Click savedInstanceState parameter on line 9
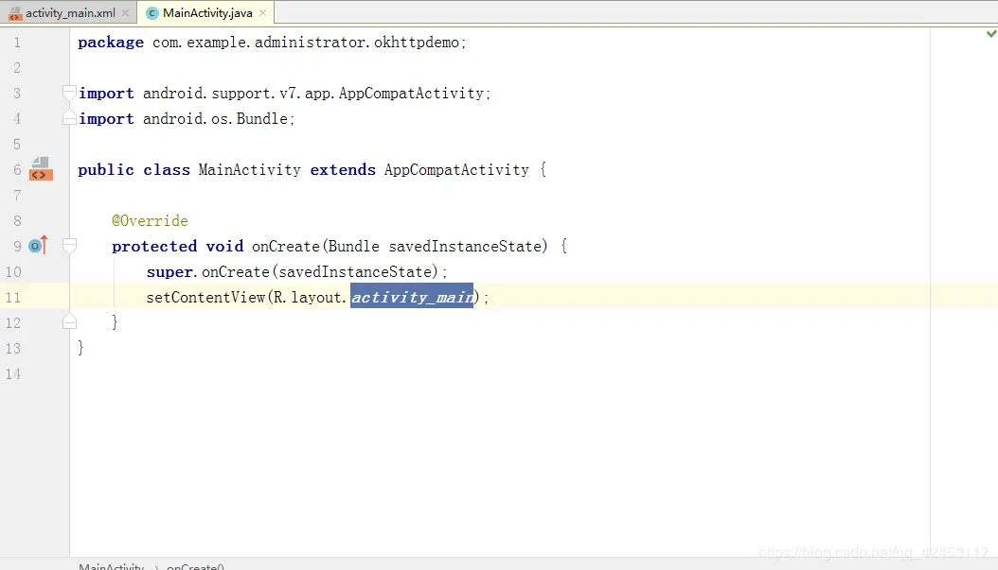This screenshot has width=998, height=570. coord(465,247)
